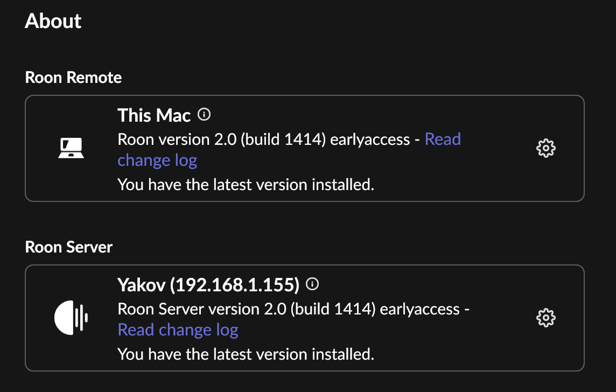Click latest version status in This Mac card
The height and width of the screenshot is (392, 616).
click(x=246, y=185)
